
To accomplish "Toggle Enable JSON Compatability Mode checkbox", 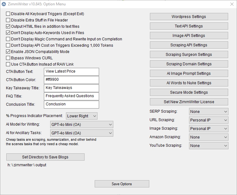I will [x=8, y=52].
